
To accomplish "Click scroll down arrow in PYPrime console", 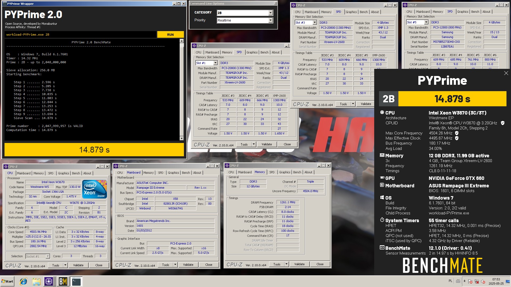I will (x=182, y=138).
